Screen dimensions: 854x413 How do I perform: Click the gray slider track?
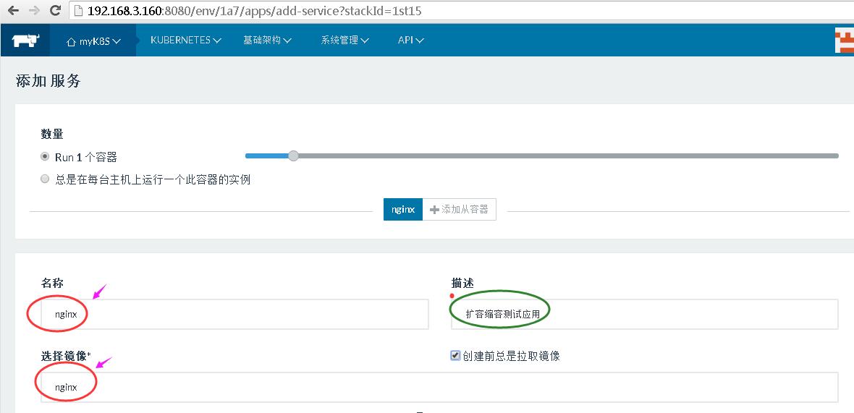(569, 156)
